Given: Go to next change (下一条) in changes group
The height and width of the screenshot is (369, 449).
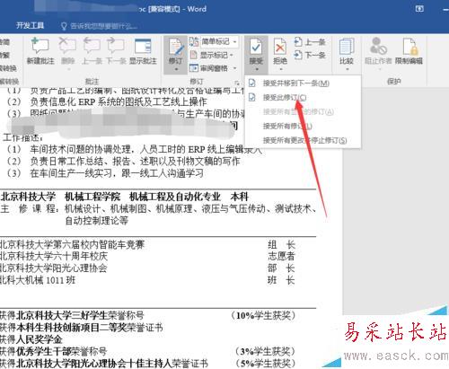Looking at the screenshot, I should [310, 55].
